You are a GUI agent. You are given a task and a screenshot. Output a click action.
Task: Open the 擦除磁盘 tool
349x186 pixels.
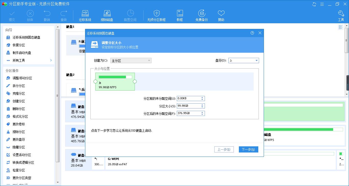point(107,15)
